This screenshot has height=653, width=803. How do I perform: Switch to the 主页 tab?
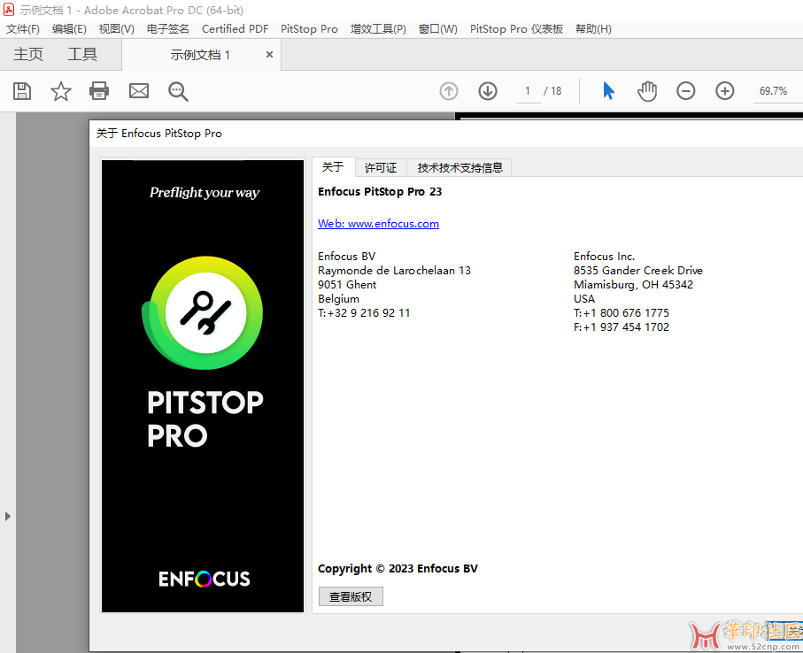tap(28, 54)
